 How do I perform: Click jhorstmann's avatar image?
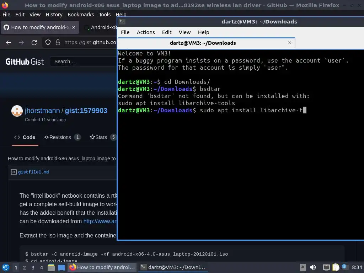tap(17, 111)
